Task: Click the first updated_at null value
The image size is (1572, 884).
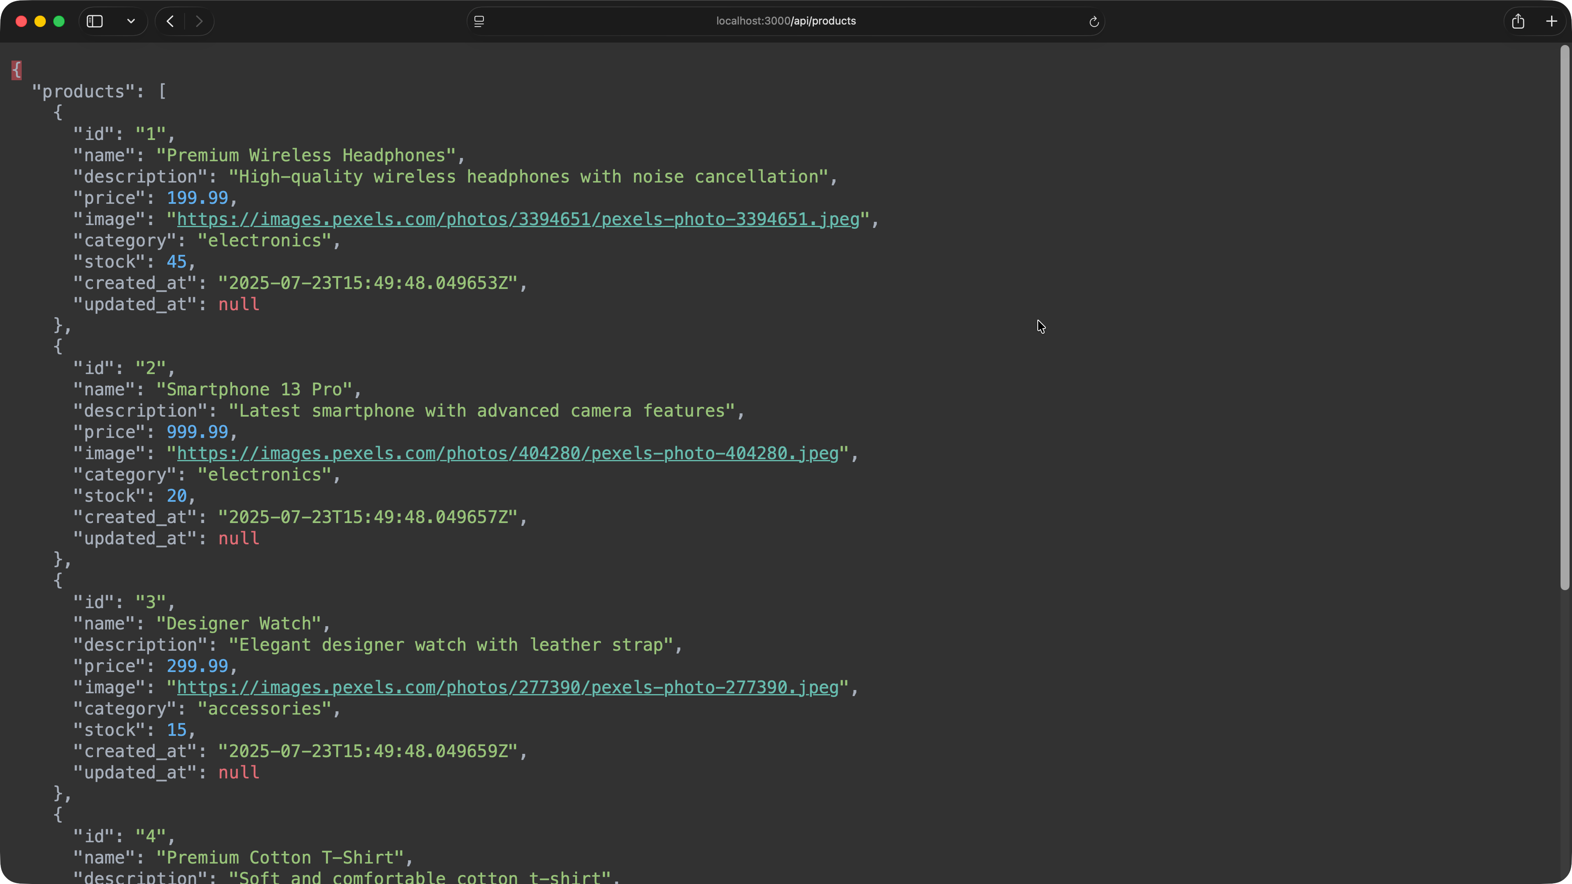Action: tap(239, 304)
